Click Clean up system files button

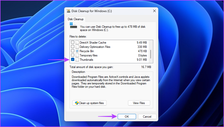click(x=89, y=103)
